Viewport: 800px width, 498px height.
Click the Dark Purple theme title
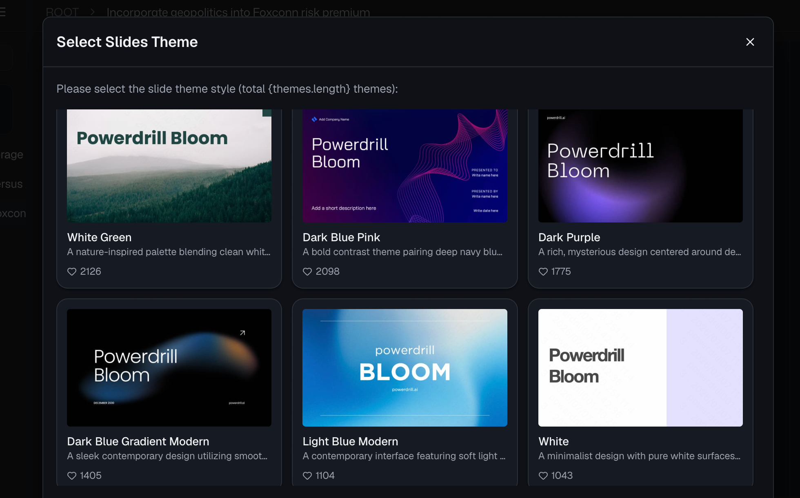569,237
